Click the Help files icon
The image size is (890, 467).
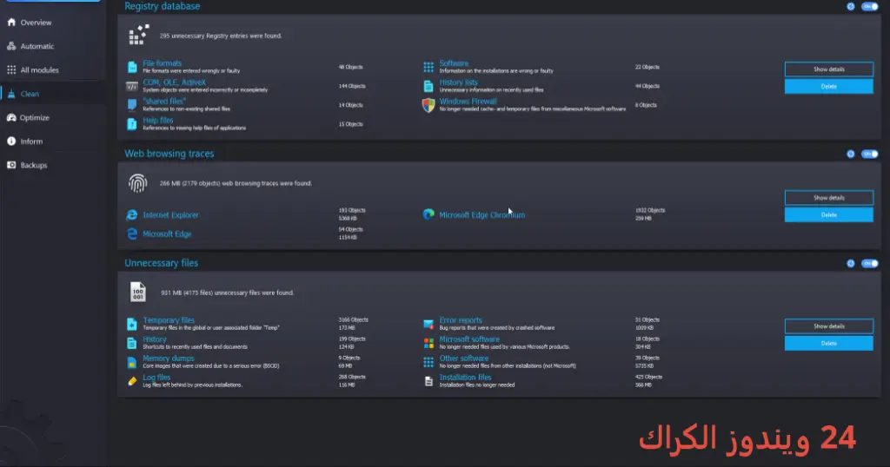tap(132, 124)
